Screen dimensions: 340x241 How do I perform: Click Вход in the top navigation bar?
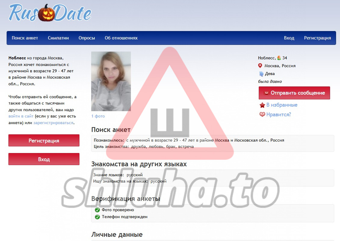coord(289,38)
